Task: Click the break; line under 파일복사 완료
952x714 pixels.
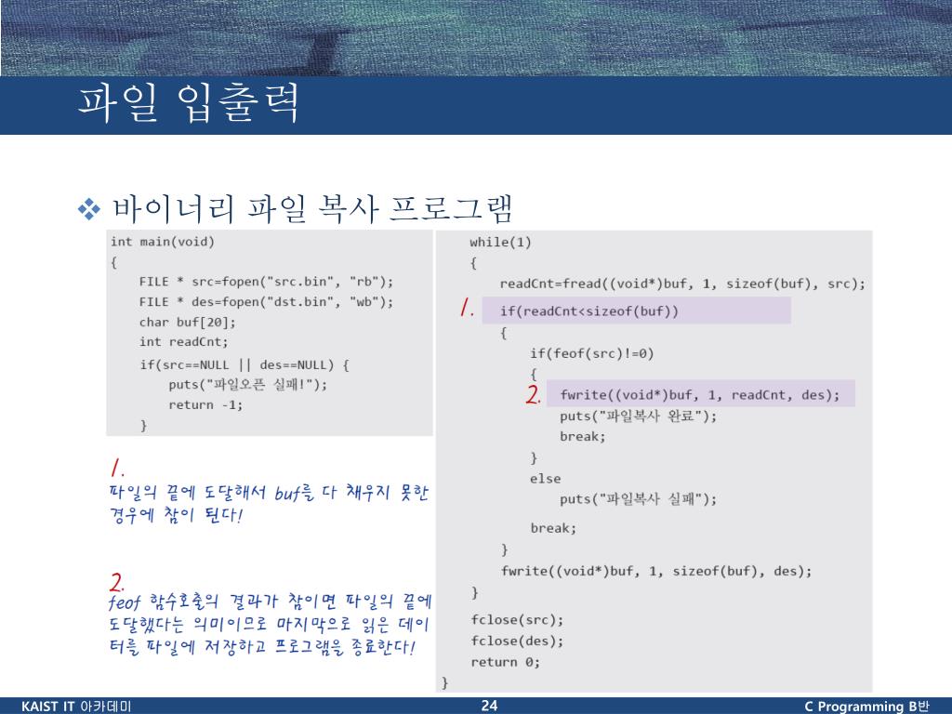Action: click(x=582, y=437)
